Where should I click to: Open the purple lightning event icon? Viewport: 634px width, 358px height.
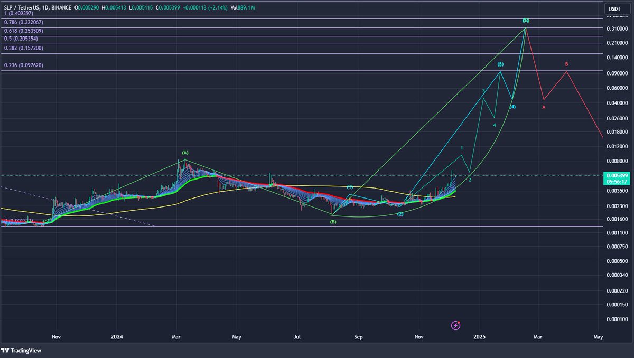(x=456, y=325)
